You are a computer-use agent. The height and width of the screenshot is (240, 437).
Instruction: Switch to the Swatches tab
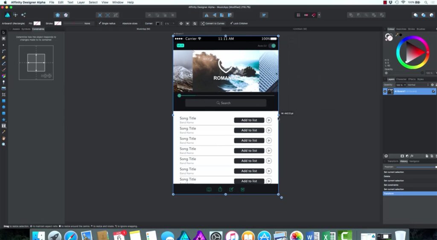click(401, 29)
